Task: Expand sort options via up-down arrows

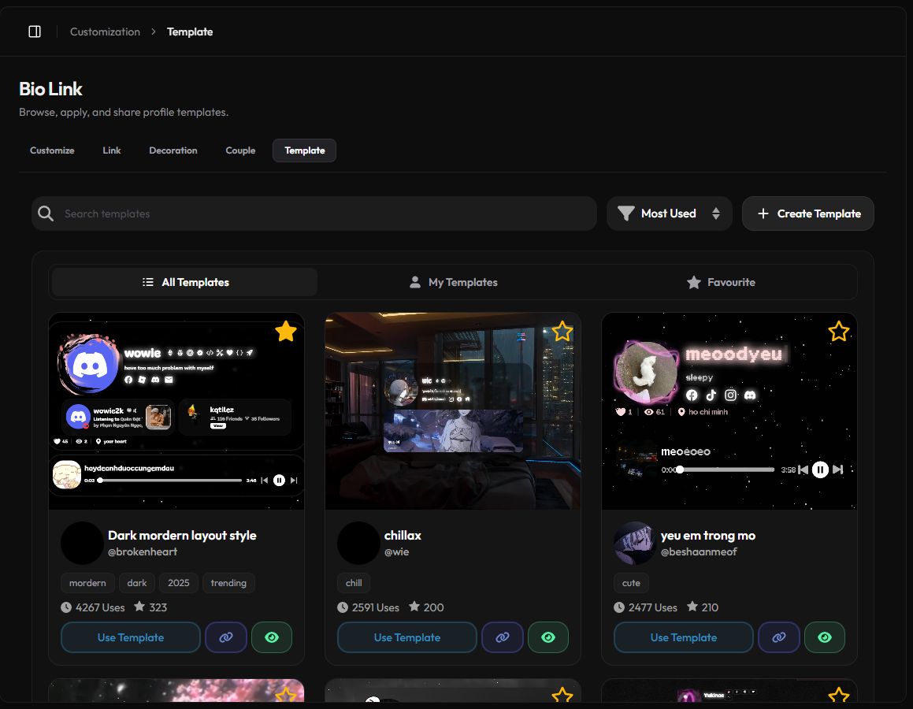Action: point(715,213)
